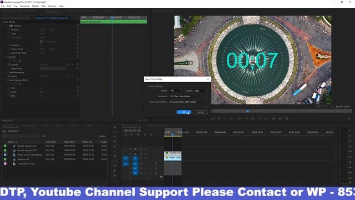Add a marker from the timeline header
This screenshot has width=355, height=200.
(x=145, y=134)
